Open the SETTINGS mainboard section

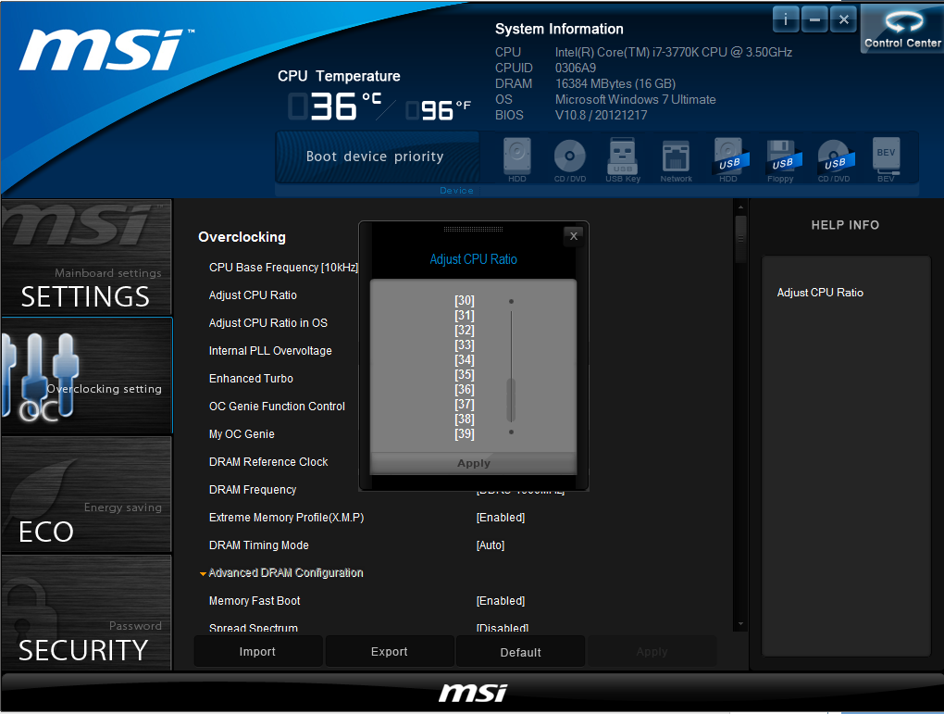coord(87,257)
